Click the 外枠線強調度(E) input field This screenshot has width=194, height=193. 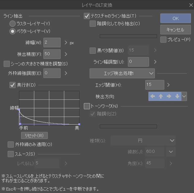[52, 73]
